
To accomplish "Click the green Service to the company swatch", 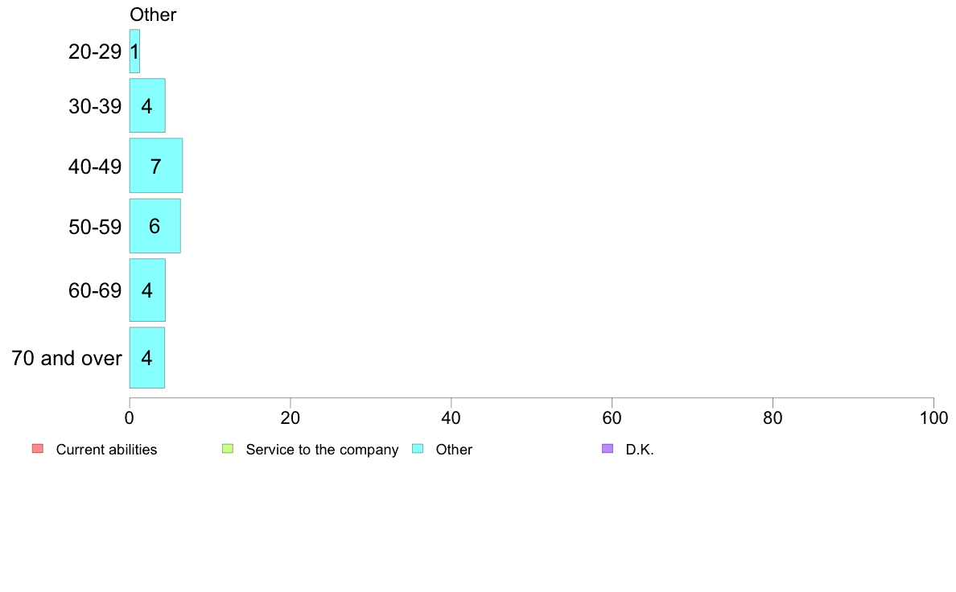I will click(x=228, y=449).
